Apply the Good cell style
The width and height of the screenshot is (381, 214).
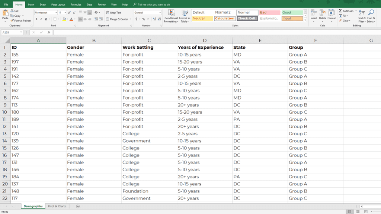[x=292, y=12]
